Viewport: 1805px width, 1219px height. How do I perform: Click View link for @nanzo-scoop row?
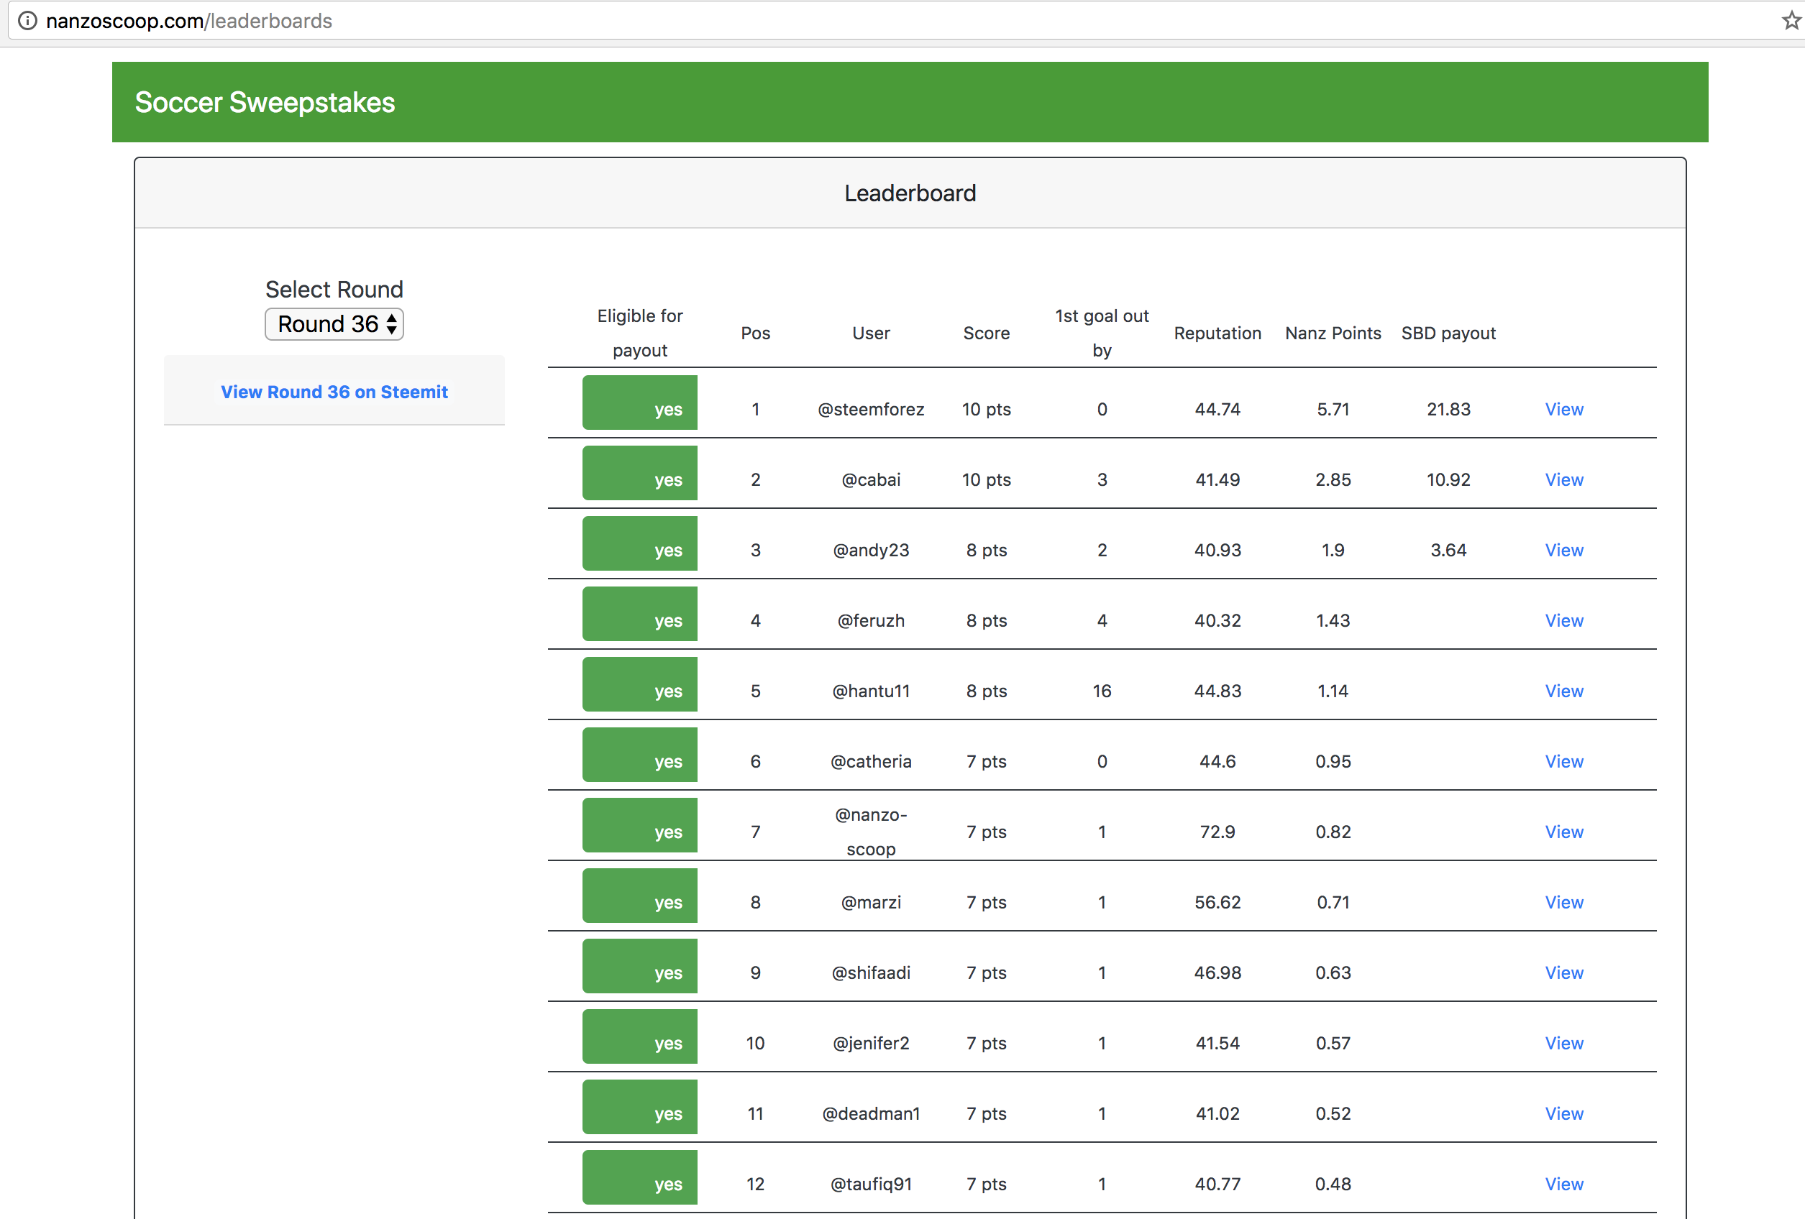(1563, 832)
